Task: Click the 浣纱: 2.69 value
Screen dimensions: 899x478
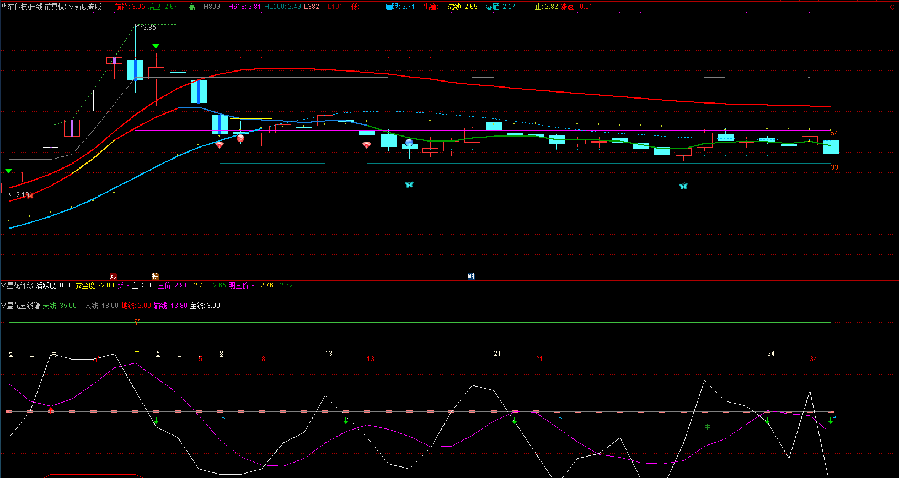Action: click(463, 7)
